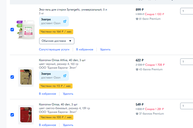The width and height of the screenshot is (193, 128).
Task: Click the Частями по 164 ₽ / мес badge
Action: 56,32
